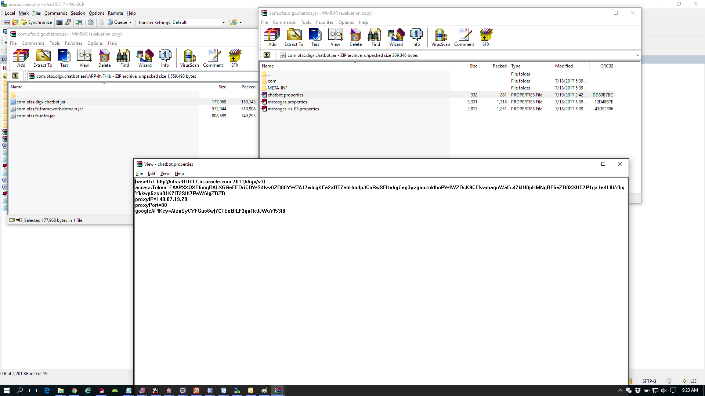Click Add icon in chatbot.jar WinRAR window
Screen dimensions: 705x396
pyautogui.click(x=272, y=37)
